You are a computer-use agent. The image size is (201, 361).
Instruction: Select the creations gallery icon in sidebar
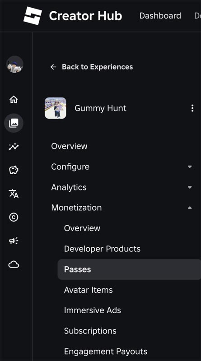14,123
